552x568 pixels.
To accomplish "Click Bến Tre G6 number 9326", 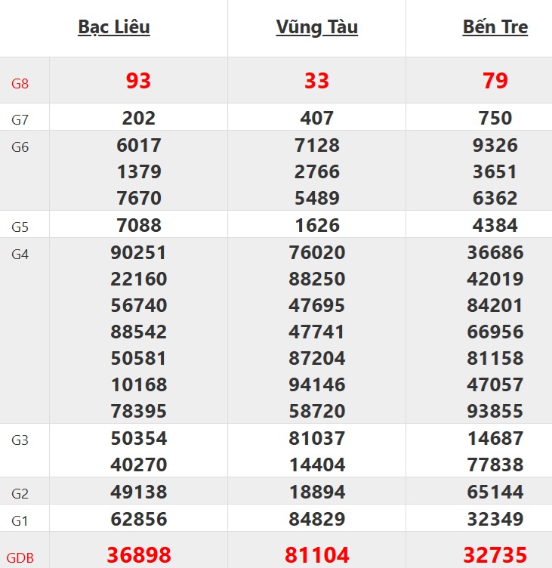I will 495,145.
